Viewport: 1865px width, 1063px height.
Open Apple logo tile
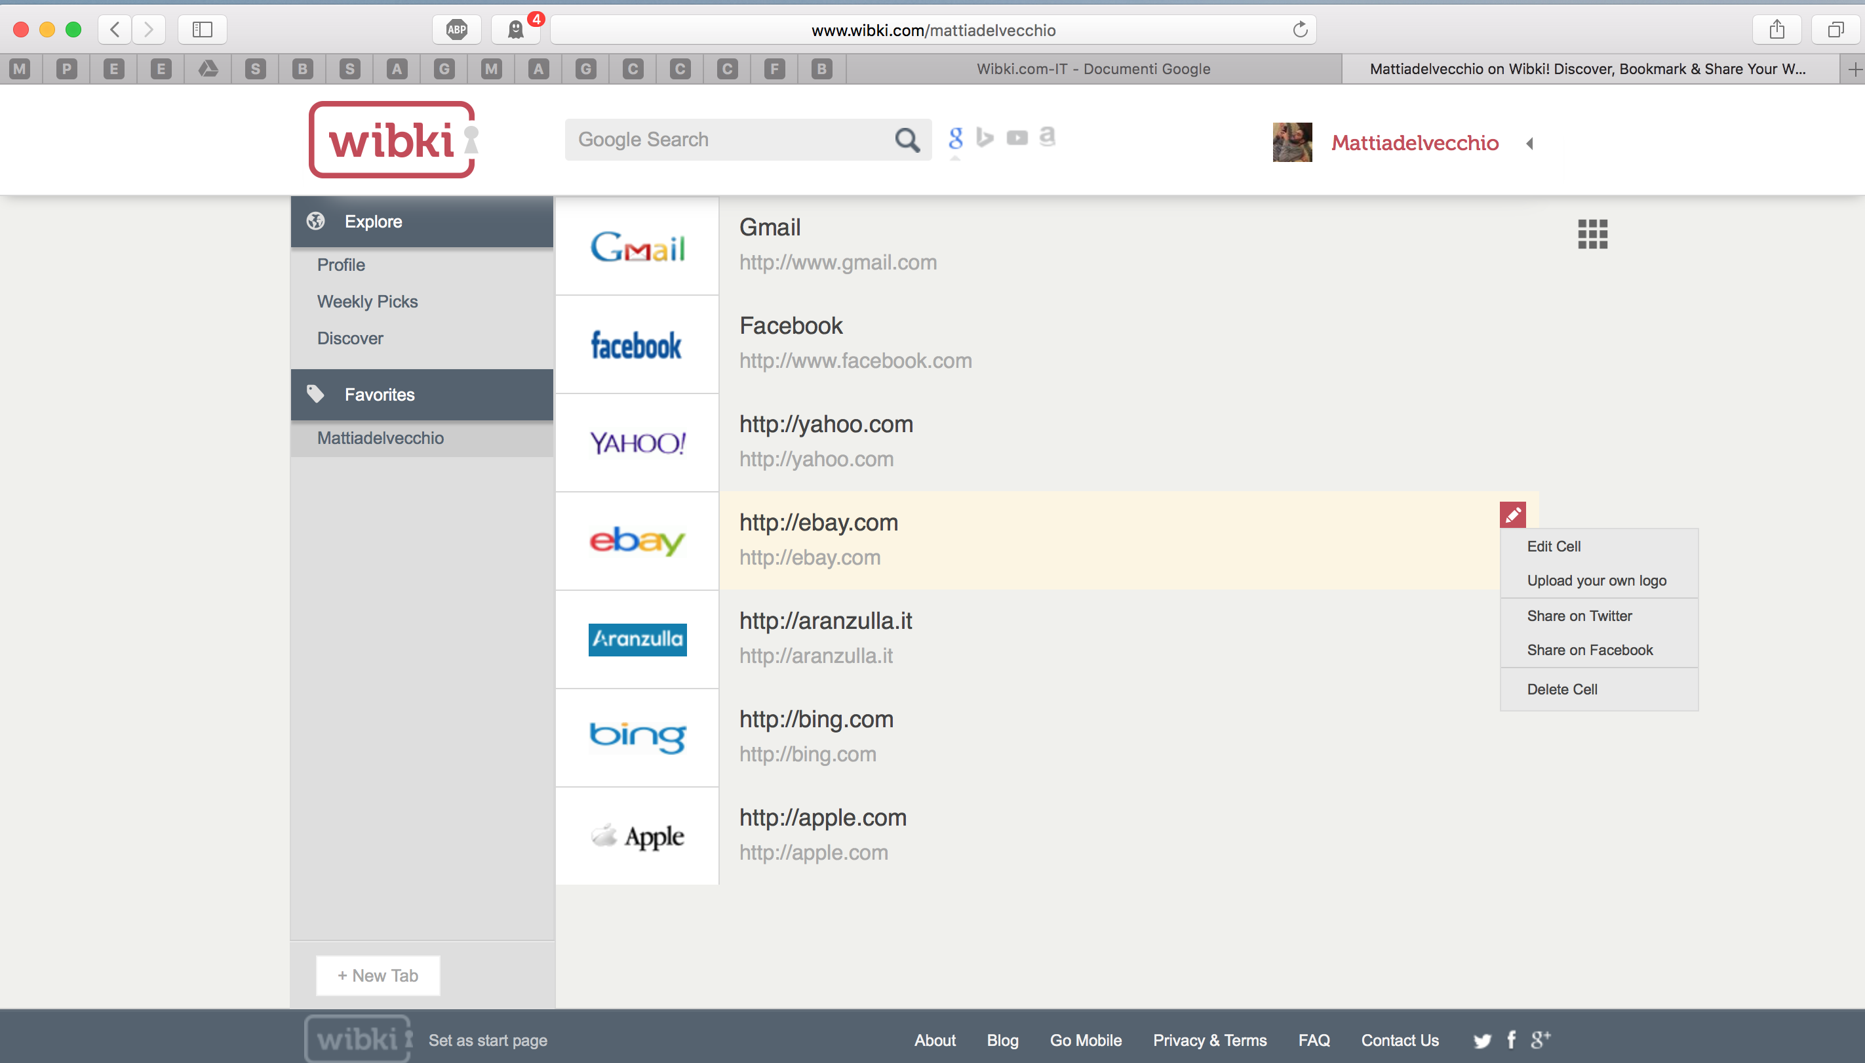[637, 836]
